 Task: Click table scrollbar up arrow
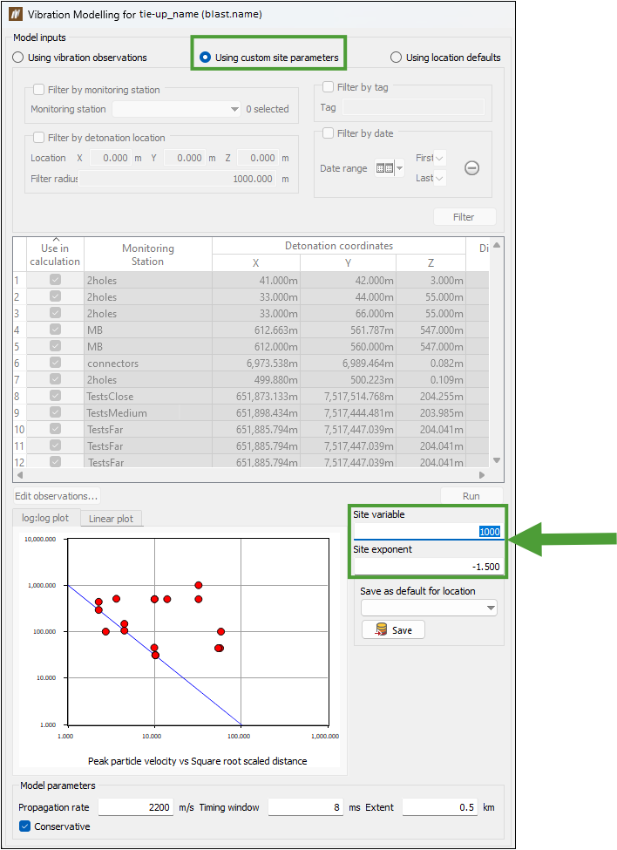(x=497, y=246)
